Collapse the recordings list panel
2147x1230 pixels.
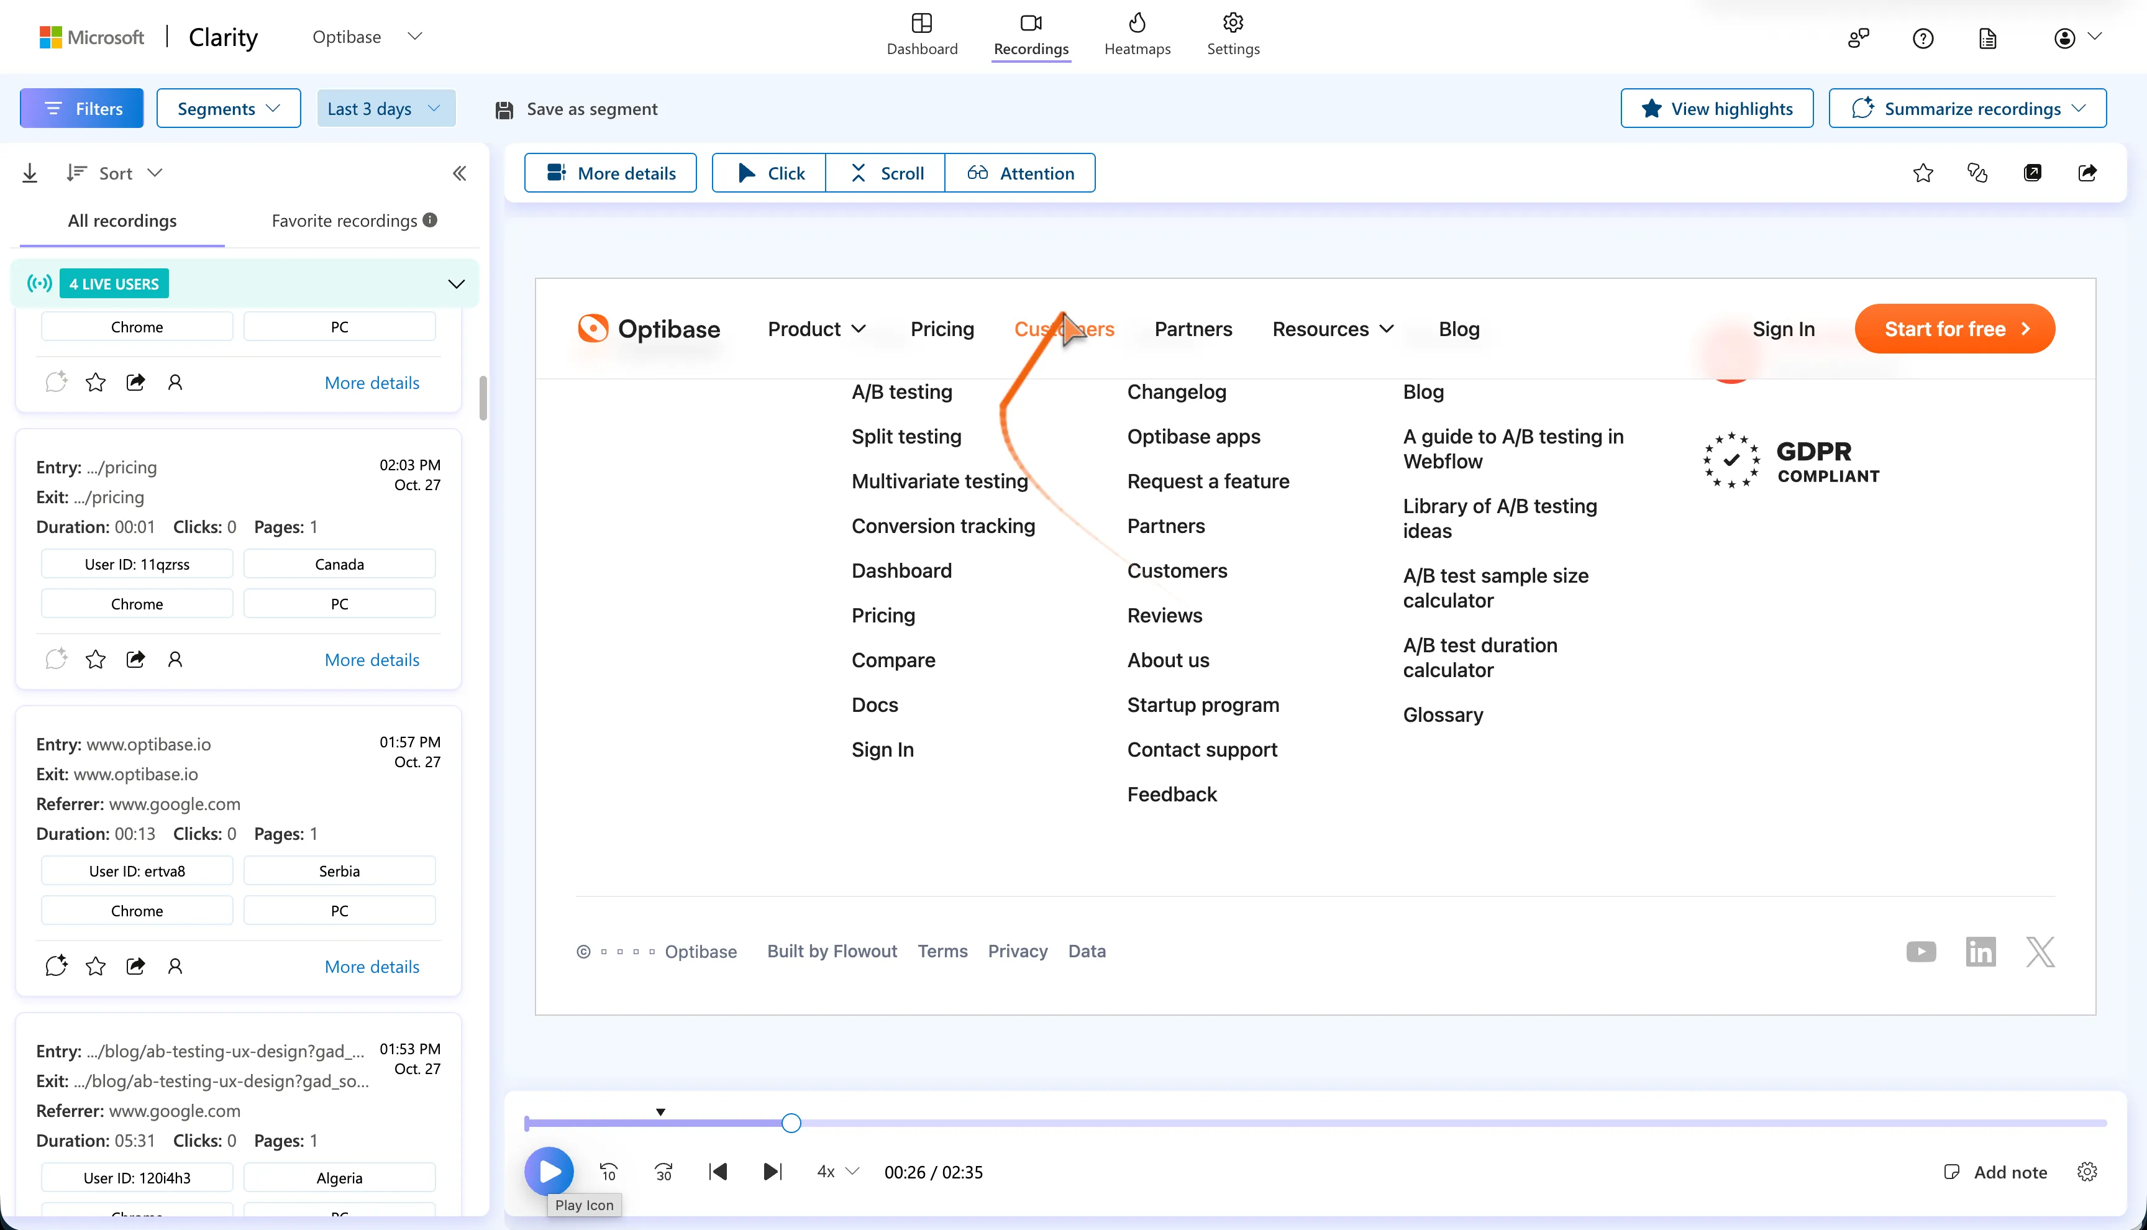[x=460, y=173]
